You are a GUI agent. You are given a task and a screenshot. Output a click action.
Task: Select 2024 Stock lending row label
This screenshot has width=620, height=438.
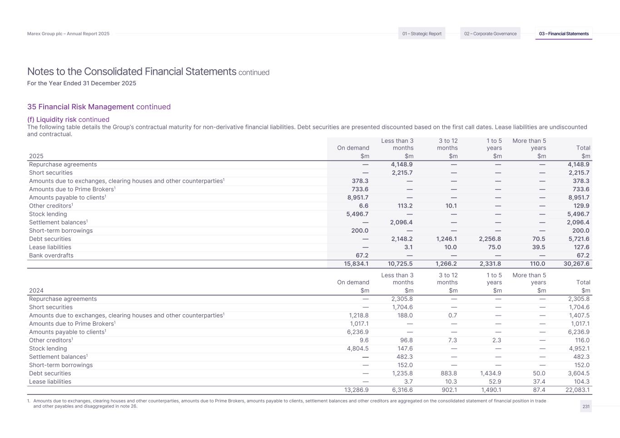coord(48,349)
